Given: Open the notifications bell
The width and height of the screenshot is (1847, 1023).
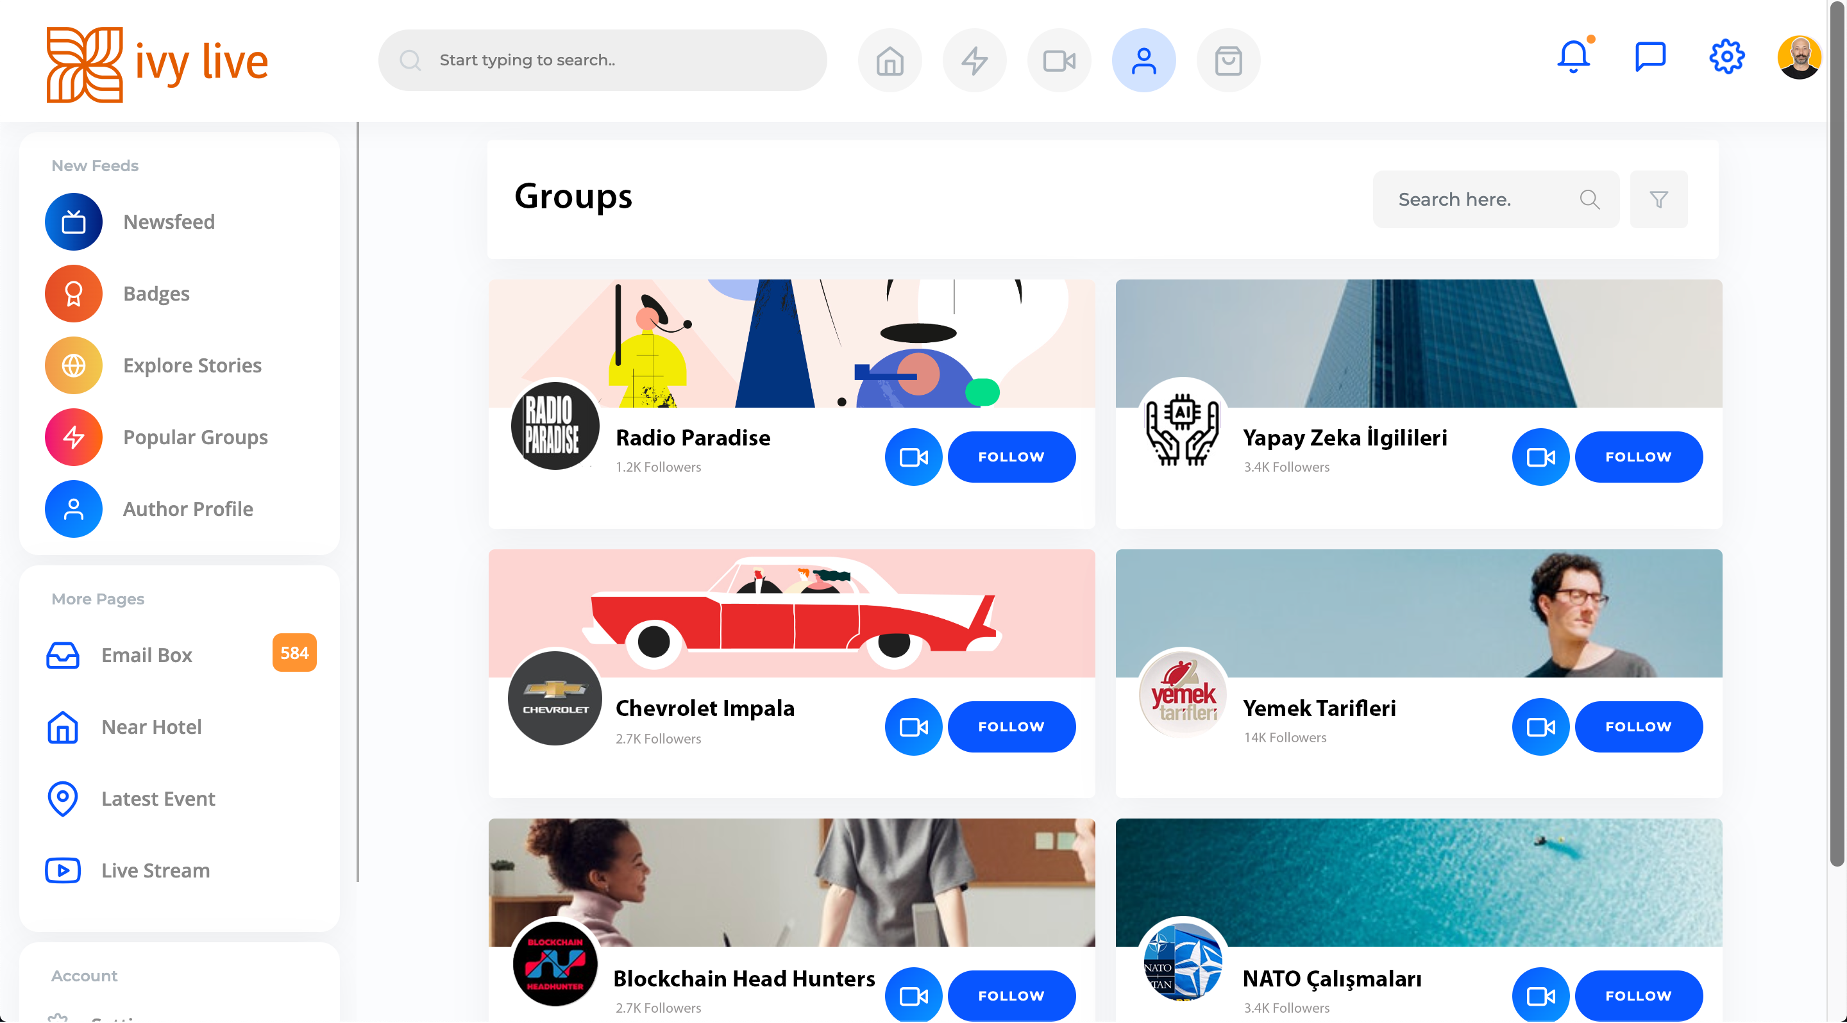Looking at the screenshot, I should coord(1574,56).
